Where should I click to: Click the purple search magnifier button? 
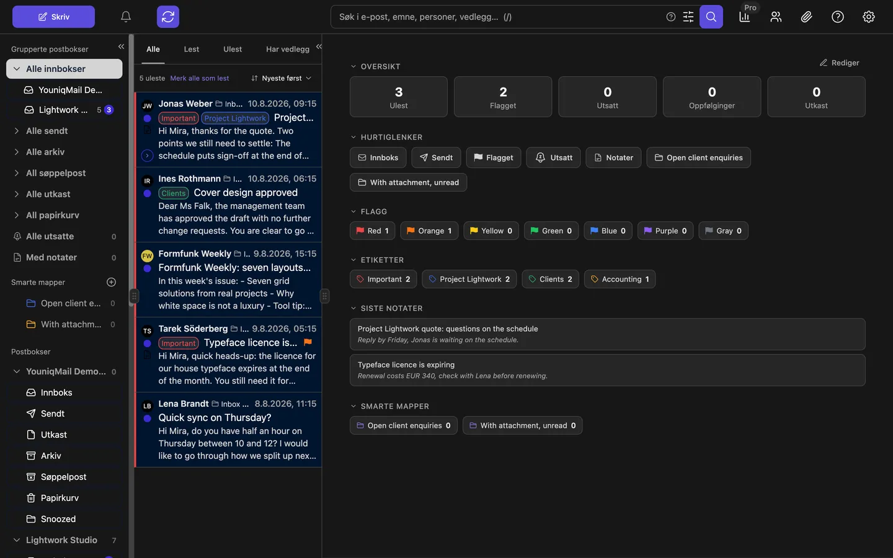[x=711, y=17]
